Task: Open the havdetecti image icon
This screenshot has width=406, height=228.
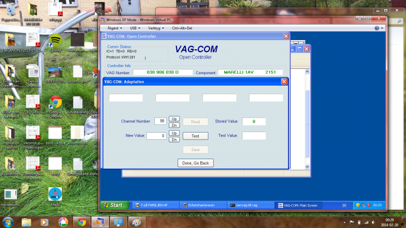Action: point(11,198)
